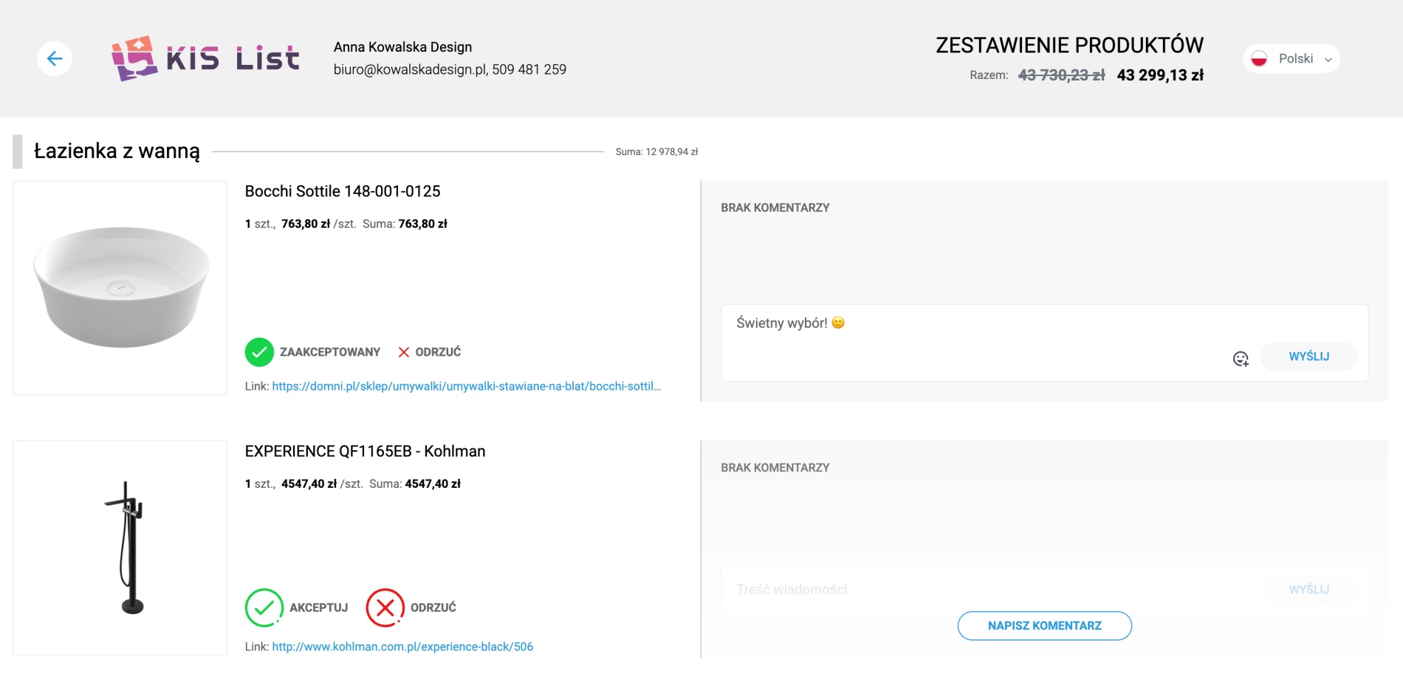Viewport: 1403px width, 679px height.
Task: Click the red X to reject Bocchi Sottile
Action: click(x=404, y=352)
